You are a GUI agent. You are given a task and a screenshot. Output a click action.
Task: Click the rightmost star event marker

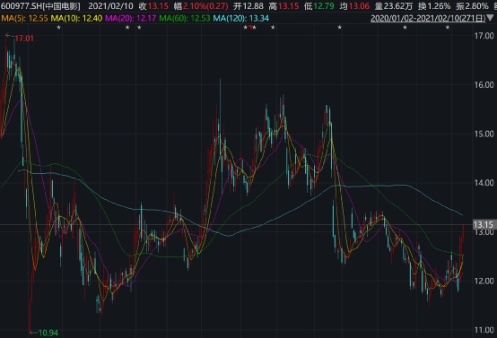[448, 28]
